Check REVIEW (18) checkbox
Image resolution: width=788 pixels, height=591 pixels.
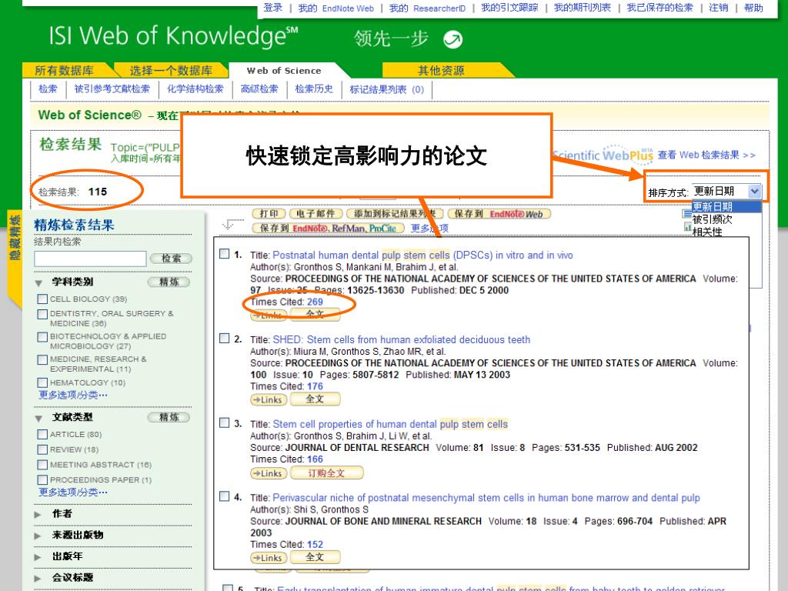[43, 449]
